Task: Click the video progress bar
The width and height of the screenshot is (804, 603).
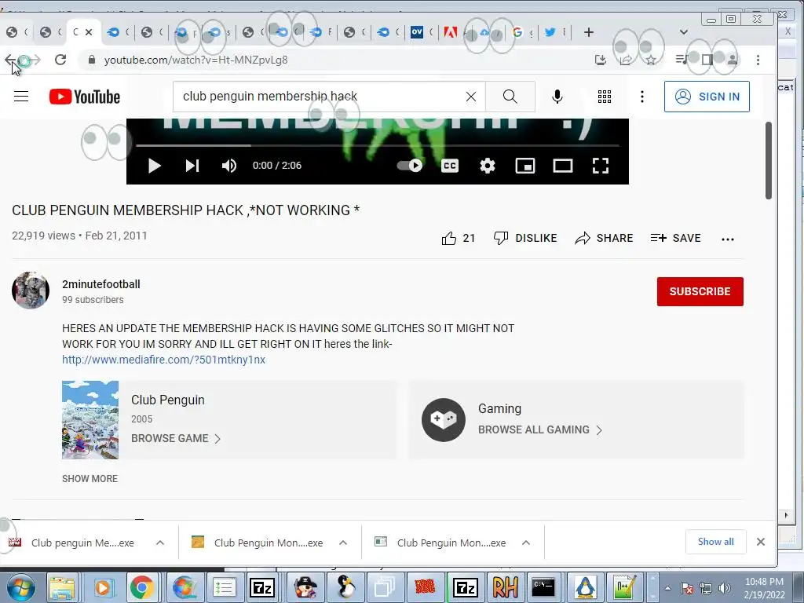Action: 378,145
